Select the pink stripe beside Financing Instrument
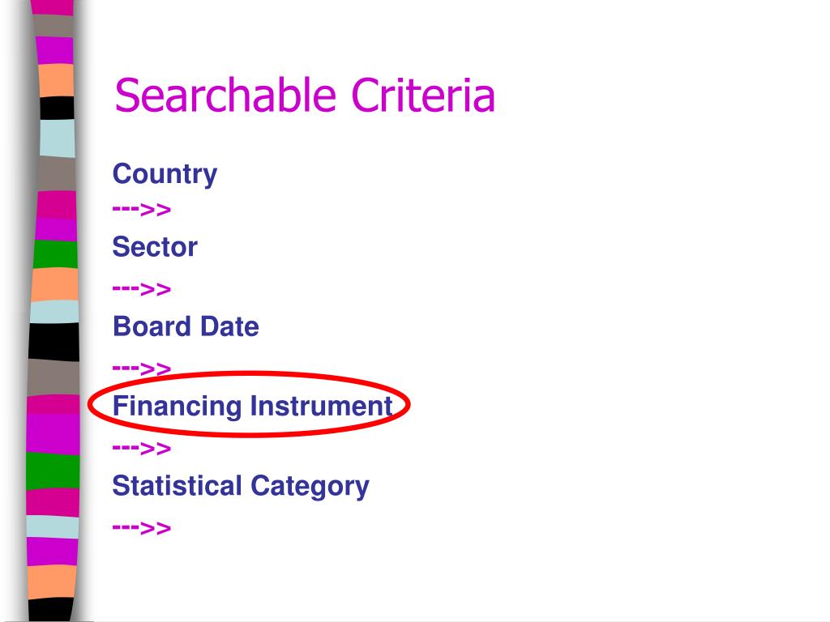The image size is (830, 622). 53,405
